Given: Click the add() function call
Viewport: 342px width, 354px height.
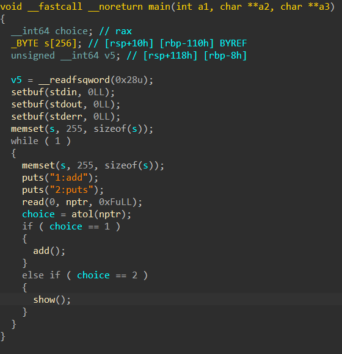Looking at the screenshot, I should (x=49, y=251).
